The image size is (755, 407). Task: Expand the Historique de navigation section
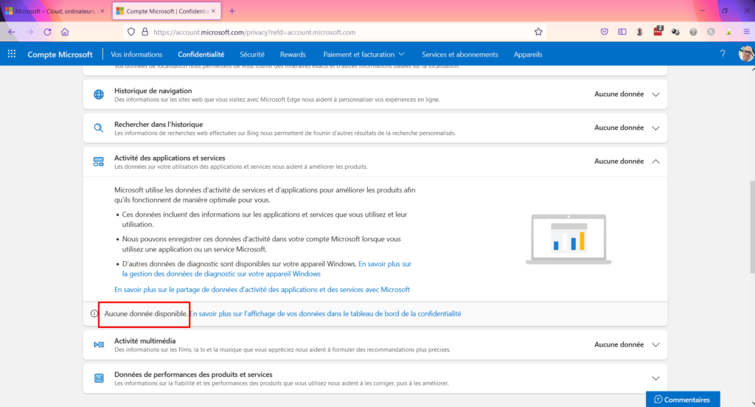(655, 94)
